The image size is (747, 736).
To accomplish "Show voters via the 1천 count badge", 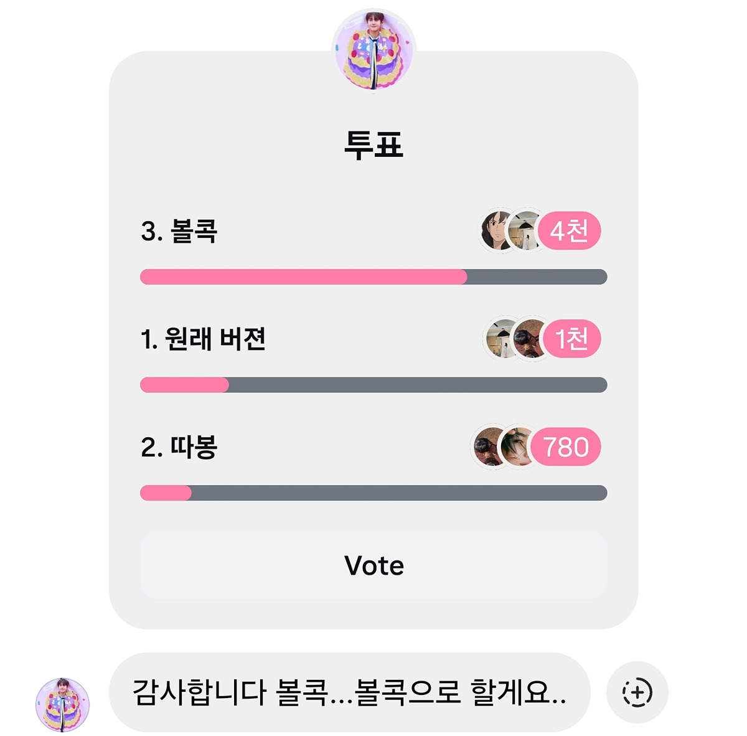I will (571, 339).
